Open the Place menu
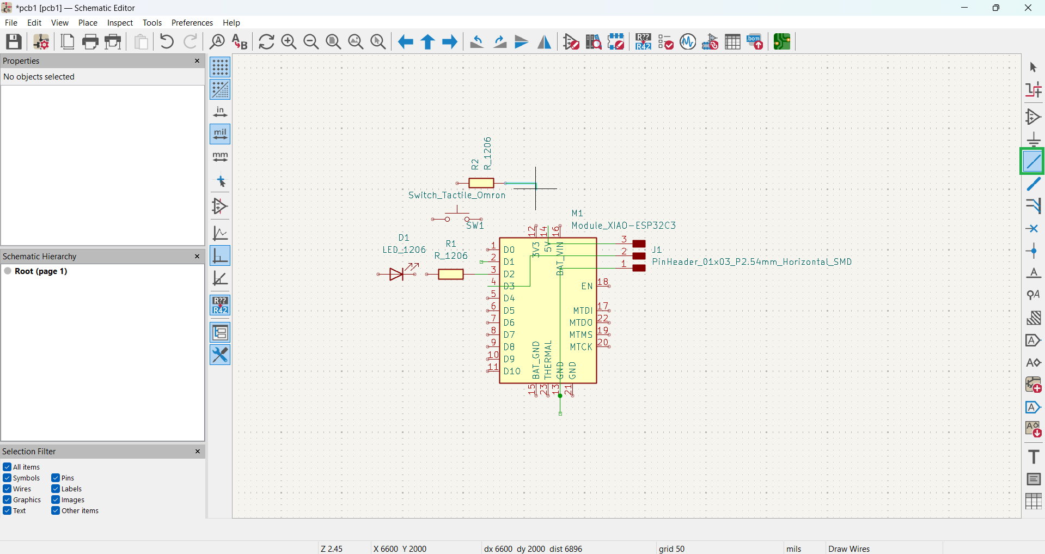 88,23
